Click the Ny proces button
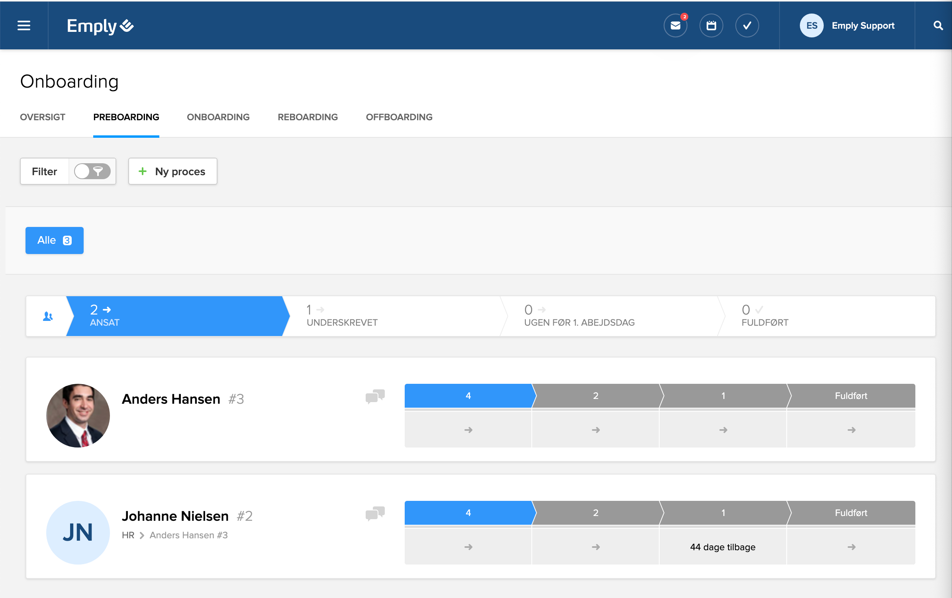952x598 pixels. [172, 172]
